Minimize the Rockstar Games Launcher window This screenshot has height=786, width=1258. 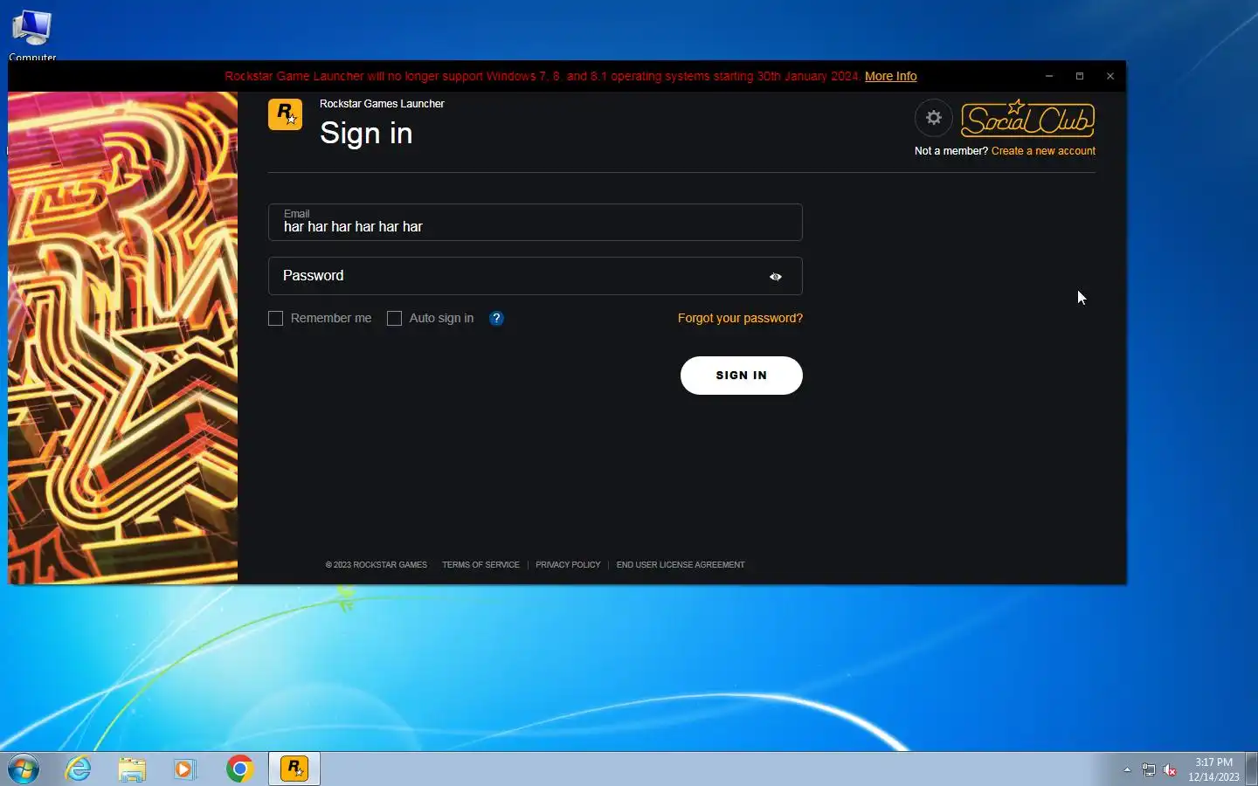pos(1049,76)
